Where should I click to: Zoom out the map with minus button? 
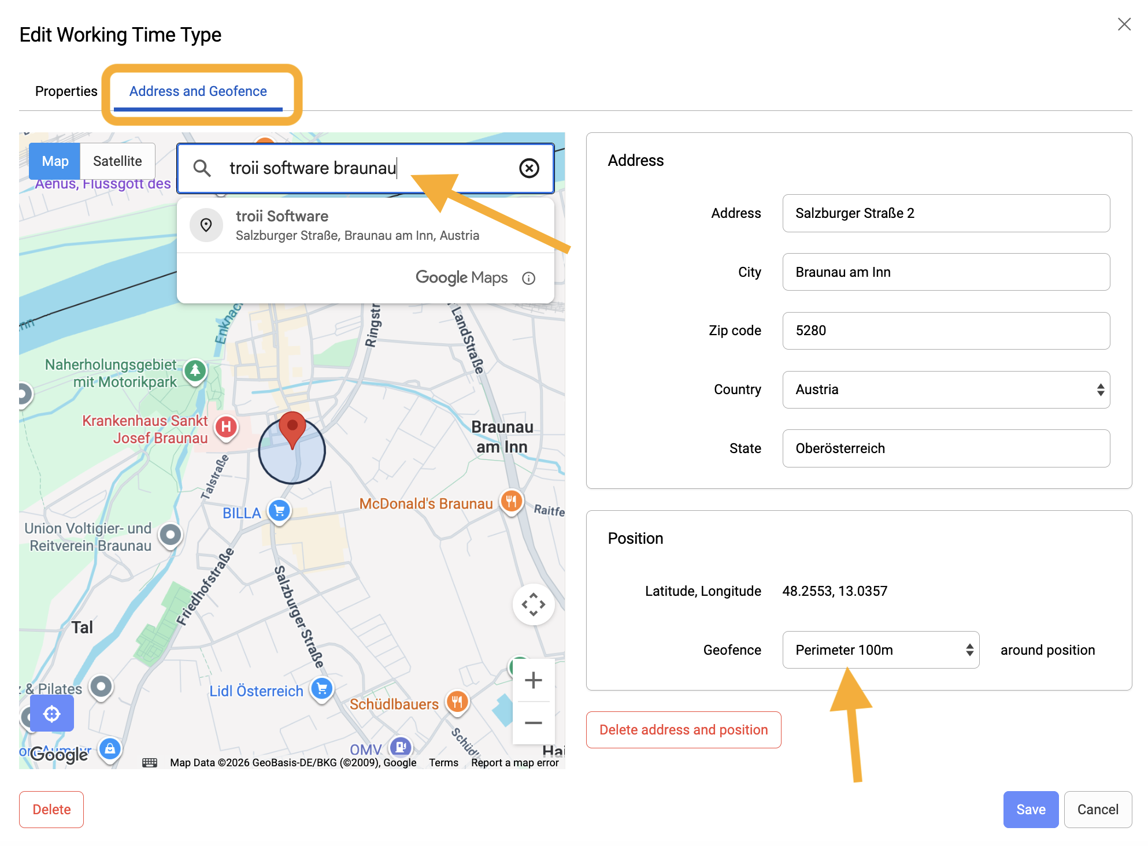point(533,723)
